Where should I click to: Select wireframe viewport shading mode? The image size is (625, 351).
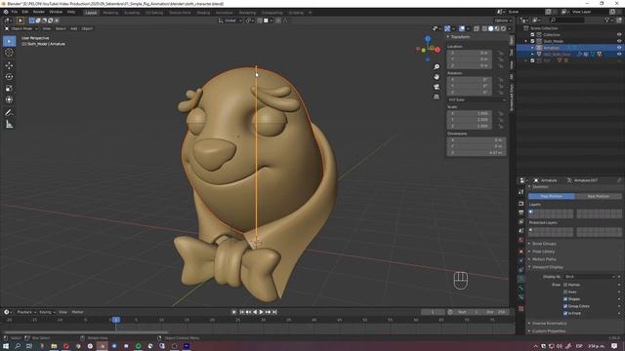coord(484,28)
